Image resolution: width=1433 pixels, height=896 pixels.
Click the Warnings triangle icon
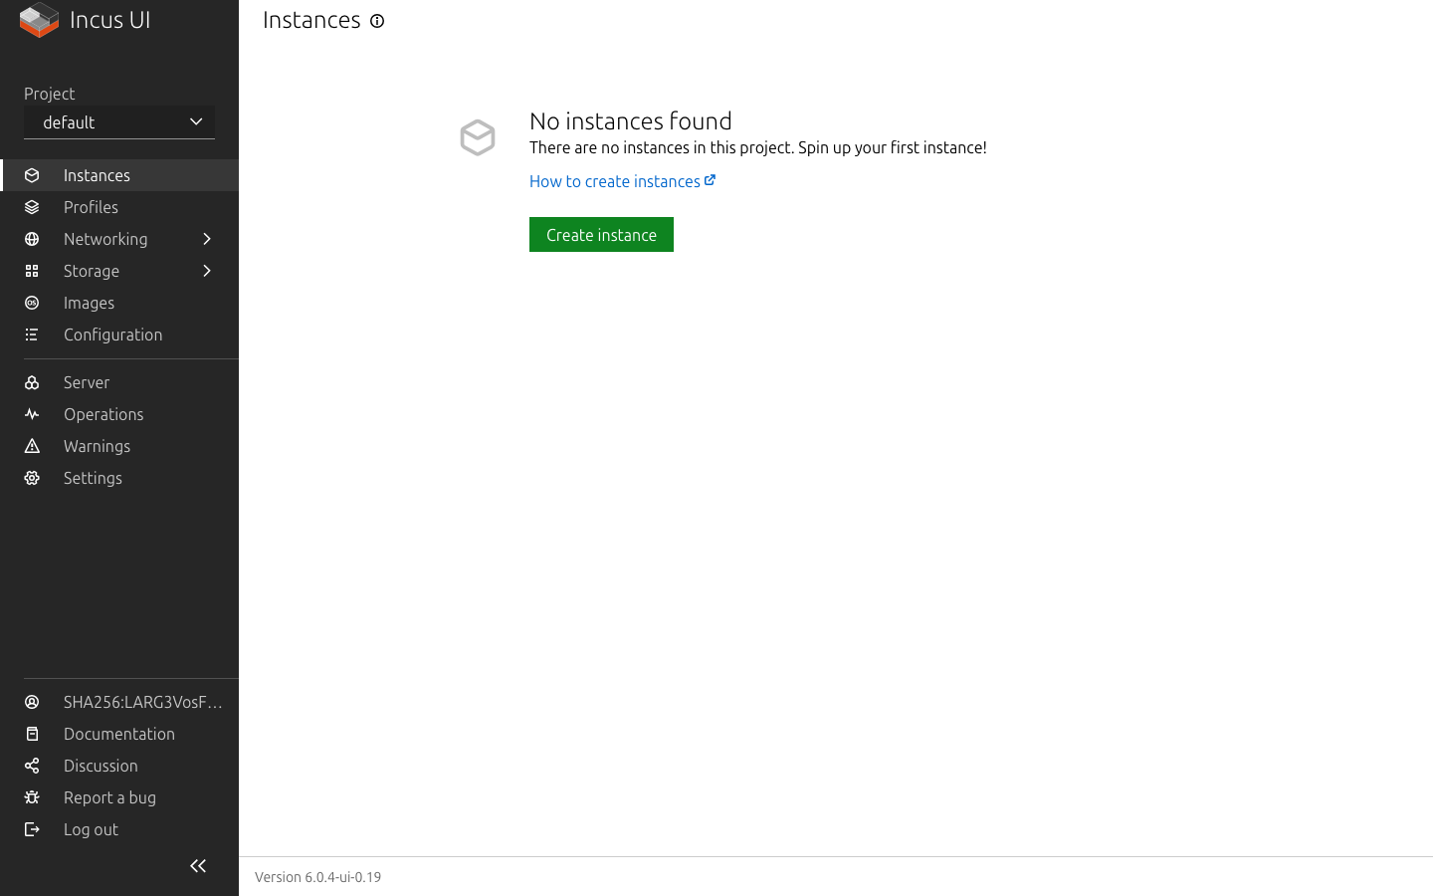[32, 446]
